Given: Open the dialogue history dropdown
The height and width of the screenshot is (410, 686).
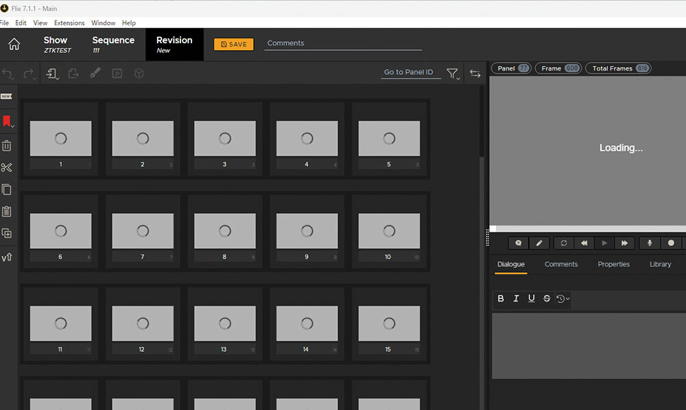Looking at the screenshot, I should [563, 299].
